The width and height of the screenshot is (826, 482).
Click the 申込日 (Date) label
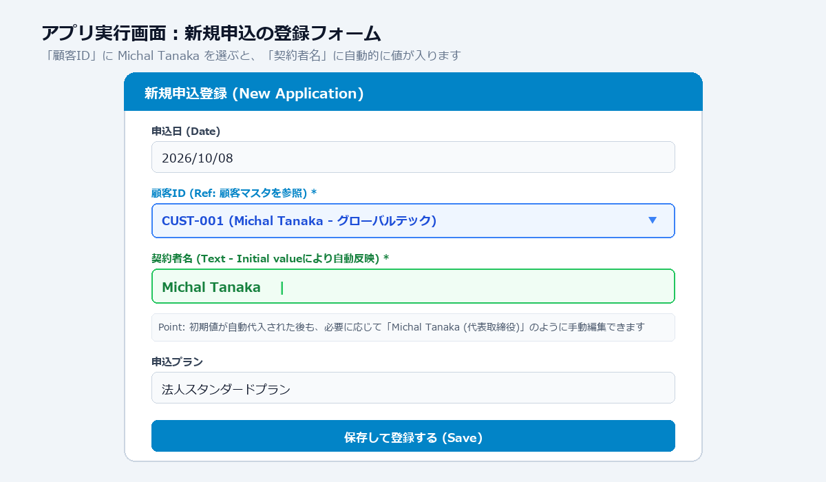[x=186, y=130]
